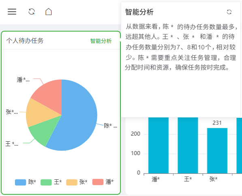Click the 个人待办任务 card title
242x196 pixels.
25,41
